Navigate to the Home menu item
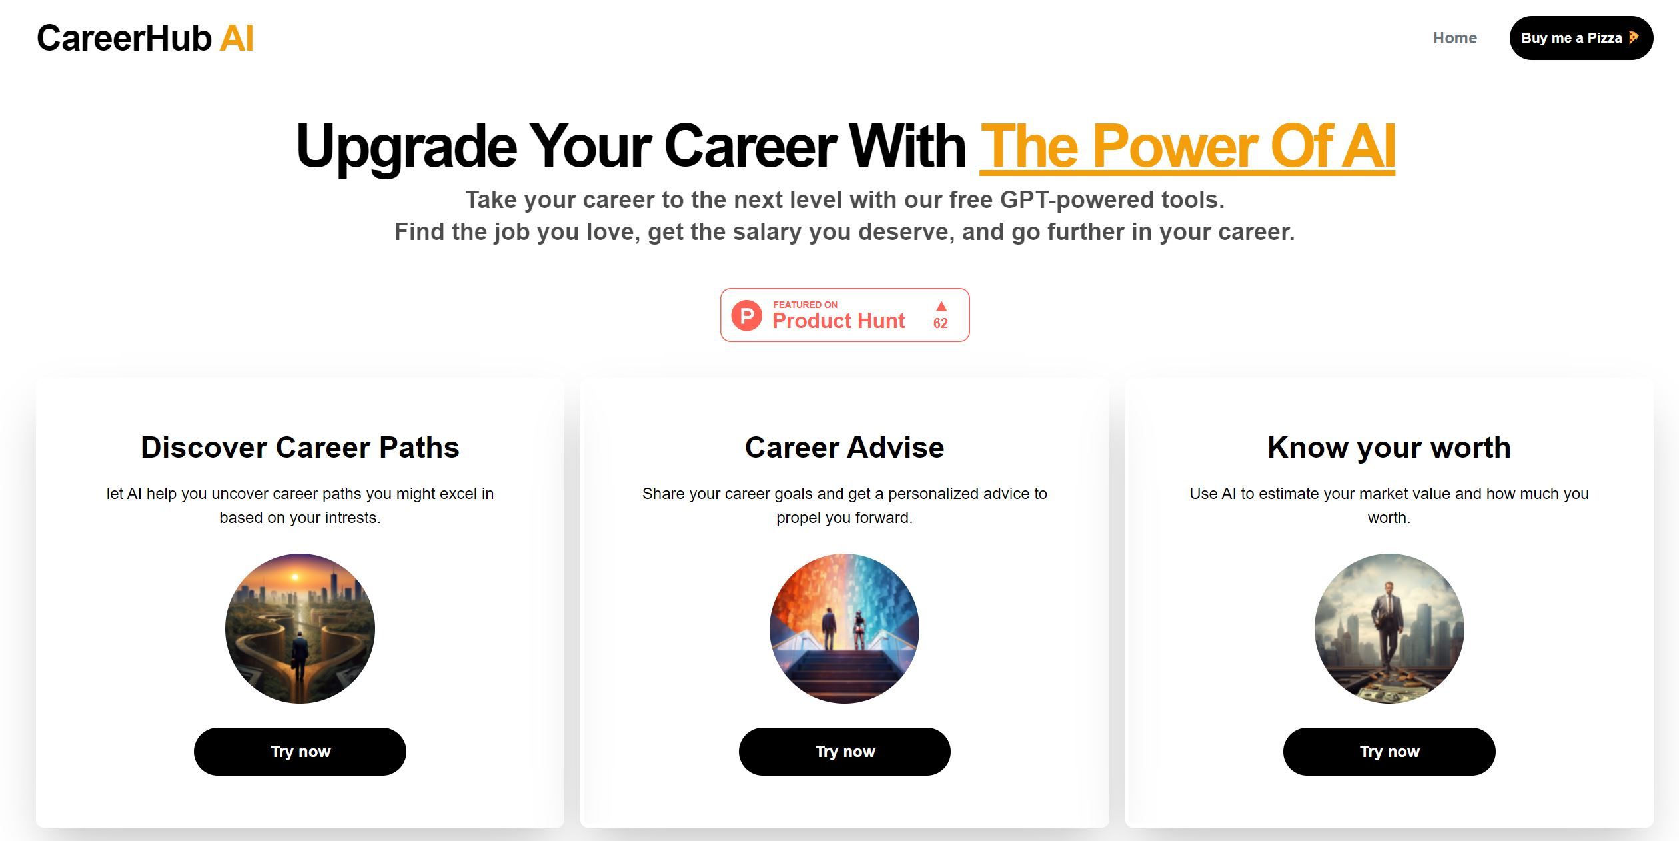The height and width of the screenshot is (841, 1679). [1454, 39]
